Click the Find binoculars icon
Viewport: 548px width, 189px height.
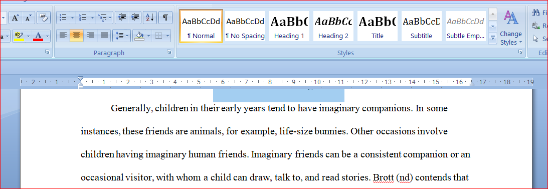[536, 13]
